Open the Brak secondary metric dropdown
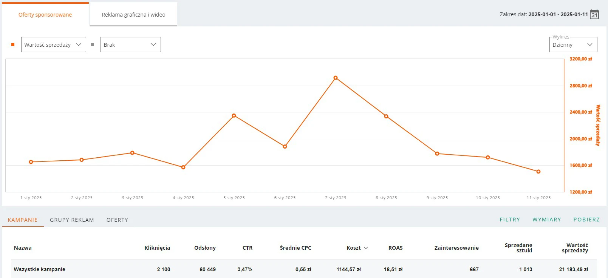The image size is (608, 278). click(x=130, y=45)
